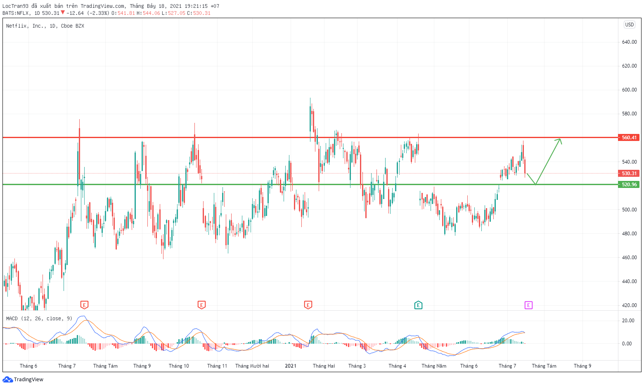This screenshot has width=644, height=387.
Task: Click the 420.00 price axis label
Action: pyautogui.click(x=629, y=305)
